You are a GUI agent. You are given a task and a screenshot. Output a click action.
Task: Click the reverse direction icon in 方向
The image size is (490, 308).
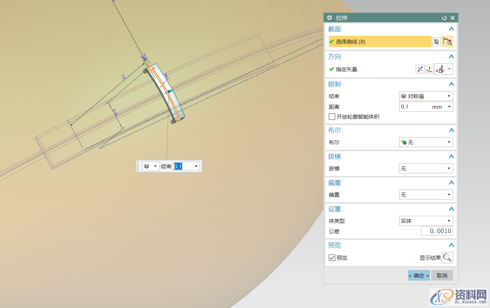(x=420, y=69)
